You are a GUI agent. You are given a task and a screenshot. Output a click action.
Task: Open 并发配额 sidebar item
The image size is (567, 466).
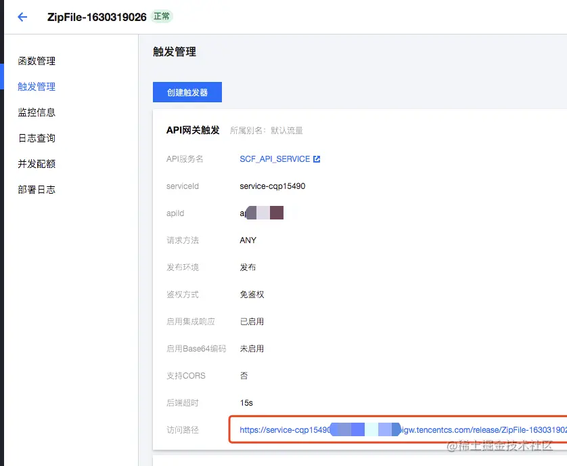[x=37, y=164]
